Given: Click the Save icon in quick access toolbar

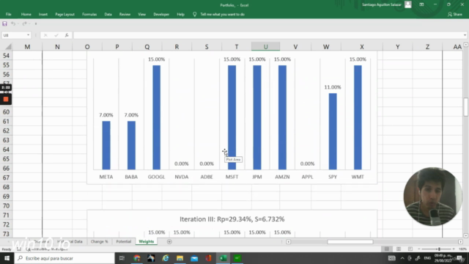Looking at the screenshot, I should click(x=4, y=23).
